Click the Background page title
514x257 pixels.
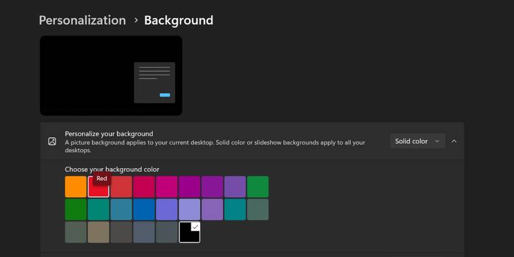[x=179, y=21]
